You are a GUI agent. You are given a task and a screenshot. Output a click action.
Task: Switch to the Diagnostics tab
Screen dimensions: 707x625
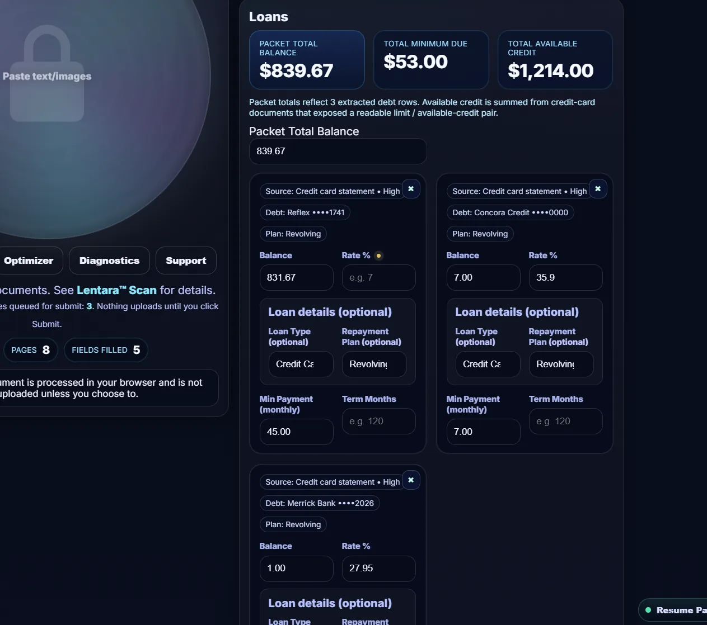[x=109, y=261]
